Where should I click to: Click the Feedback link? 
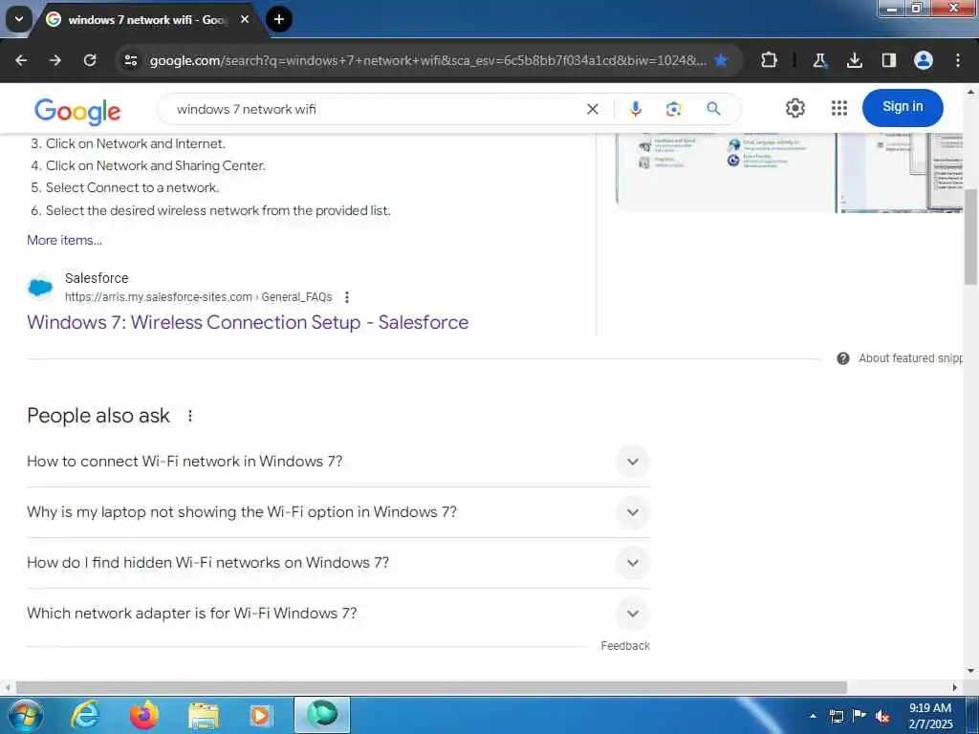(x=625, y=646)
